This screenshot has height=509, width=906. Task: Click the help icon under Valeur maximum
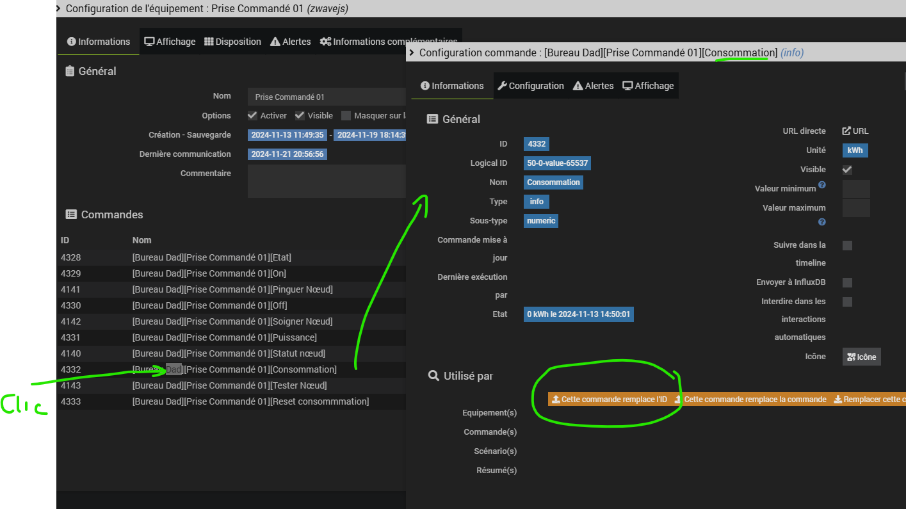[822, 222]
